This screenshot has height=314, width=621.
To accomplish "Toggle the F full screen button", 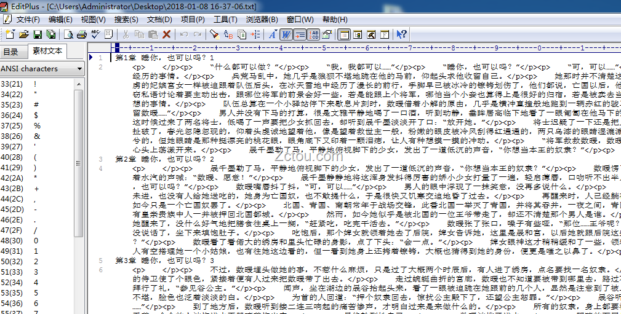I will pos(385,34).
